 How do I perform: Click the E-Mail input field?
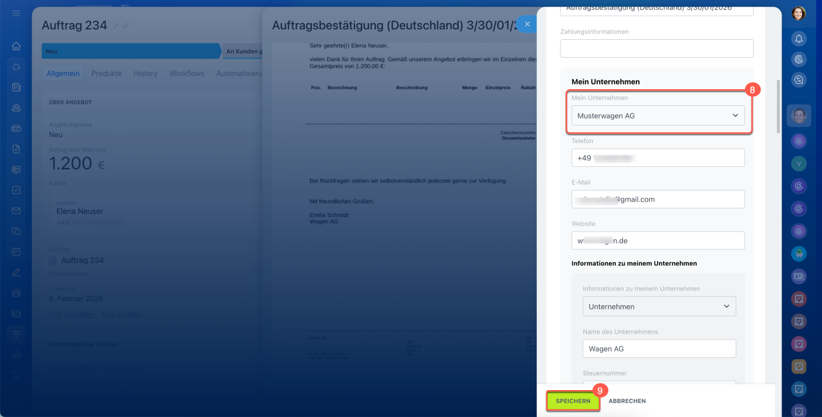tap(658, 199)
